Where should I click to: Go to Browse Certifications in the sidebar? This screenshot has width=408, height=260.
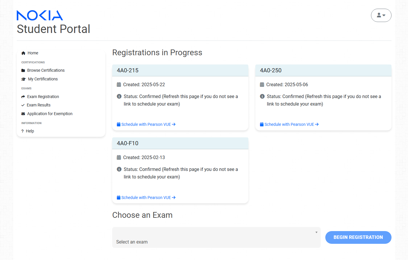pyautogui.click(x=46, y=71)
